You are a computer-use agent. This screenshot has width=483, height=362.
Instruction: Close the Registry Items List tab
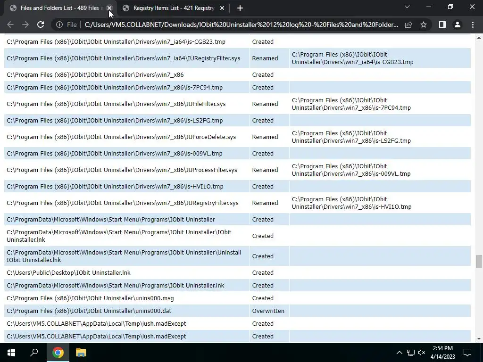click(x=222, y=8)
